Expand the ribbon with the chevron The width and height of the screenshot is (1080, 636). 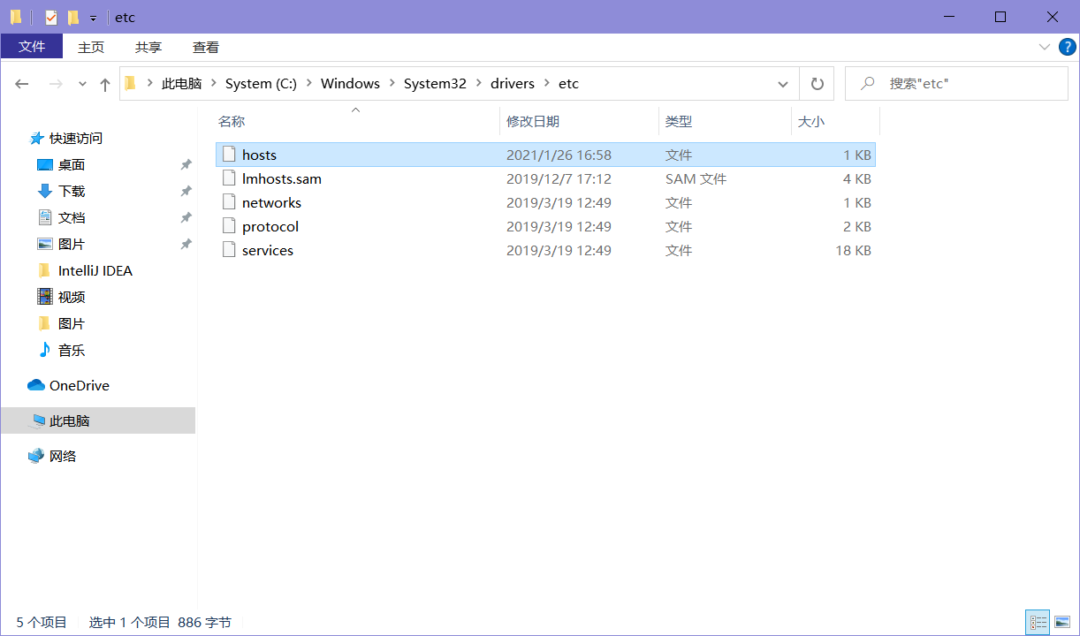pyautogui.click(x=1044, y=47)
